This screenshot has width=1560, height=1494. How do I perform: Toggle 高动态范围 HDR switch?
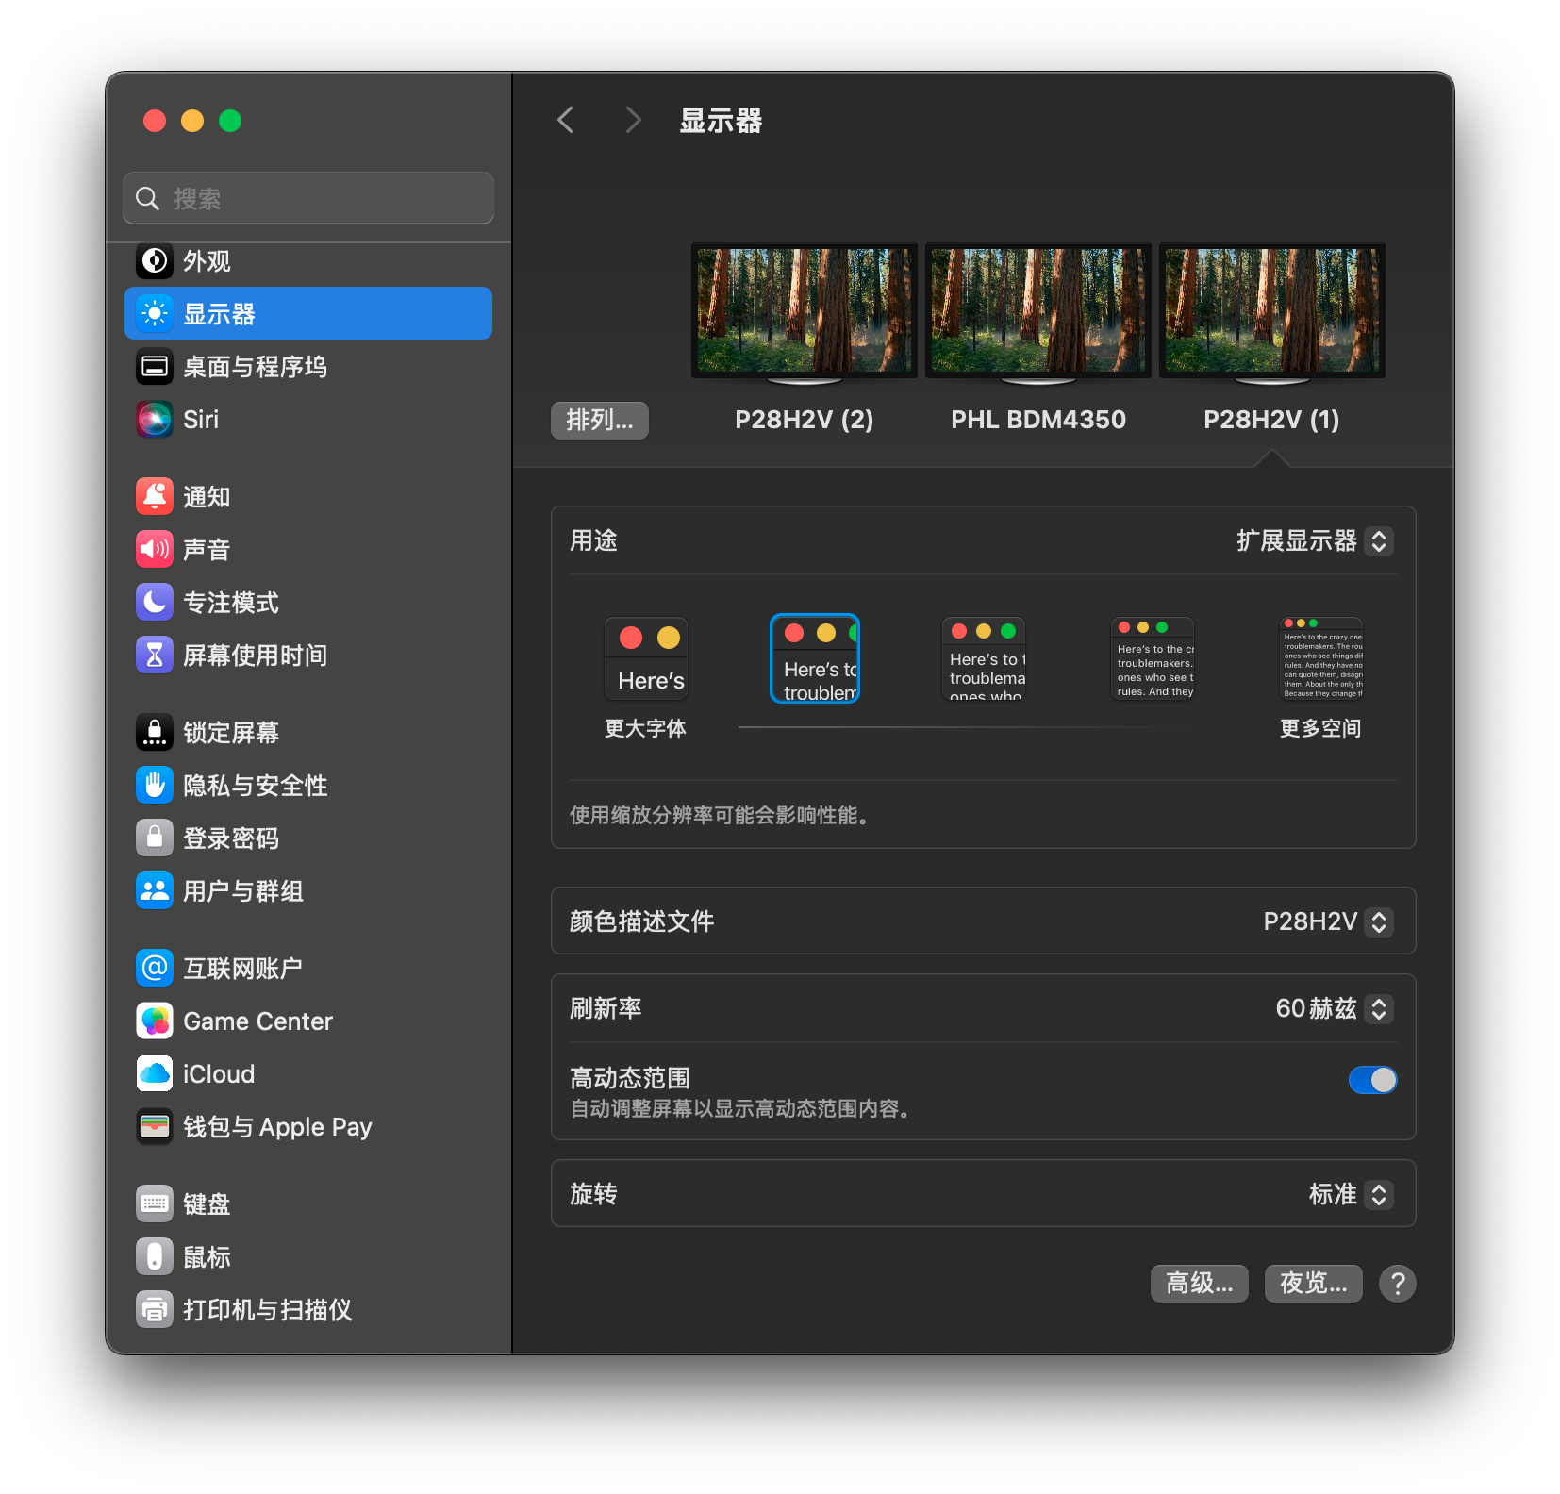[x=1373, y=1080]
